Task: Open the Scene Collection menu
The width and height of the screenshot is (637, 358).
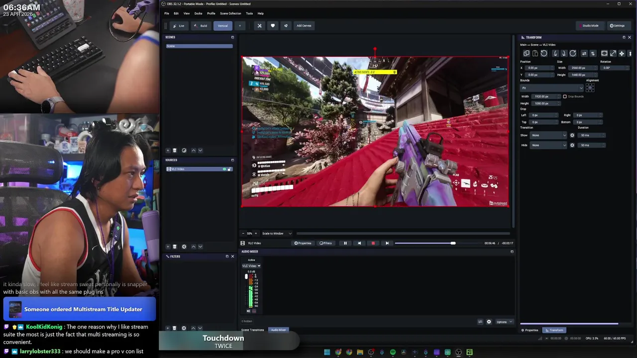Action: coord(230,13)
